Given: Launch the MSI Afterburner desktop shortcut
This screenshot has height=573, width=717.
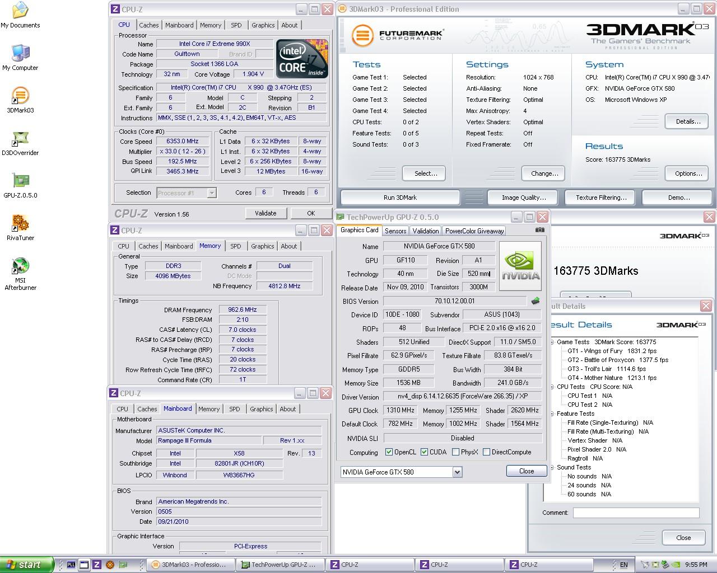Looking at the screenshot, I should pos(20,274).
